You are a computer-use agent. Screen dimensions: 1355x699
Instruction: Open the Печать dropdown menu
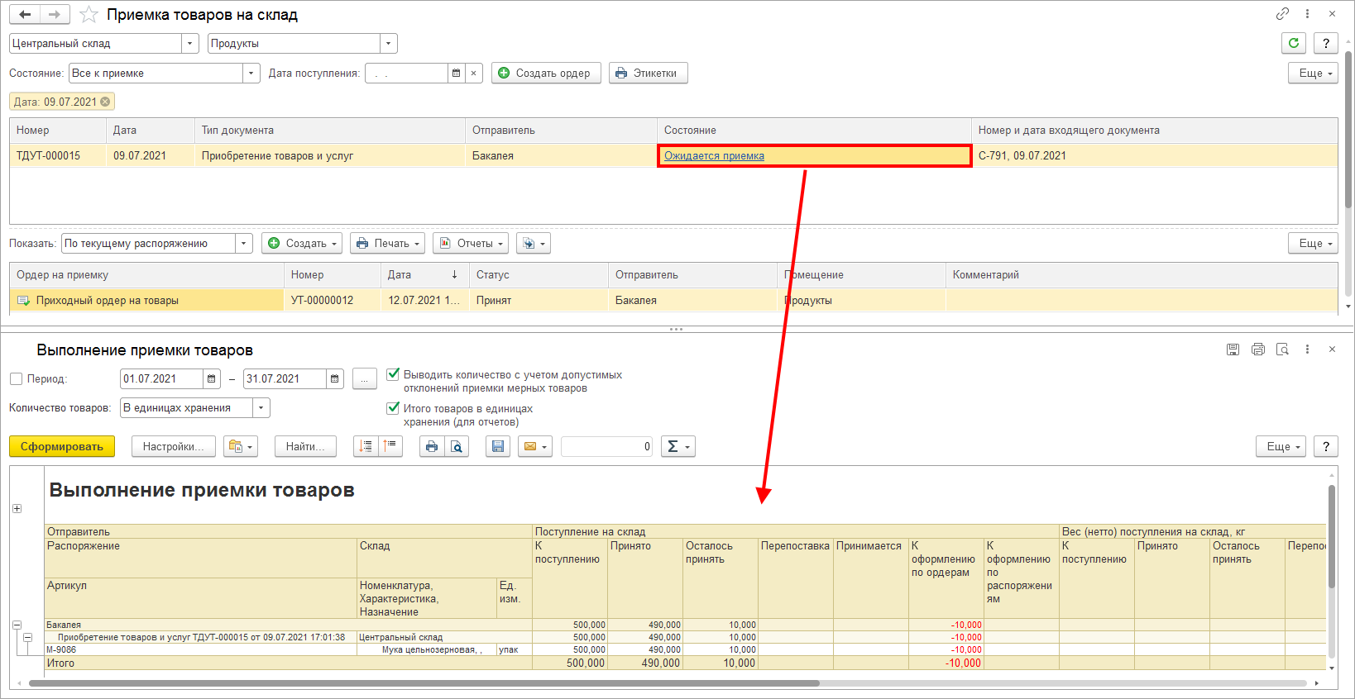coord(388,243)
